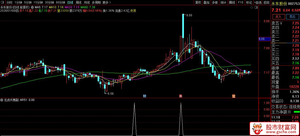The image size is (300, 136).
Task: Add stock via +自选 button
Action: [258, 2]
